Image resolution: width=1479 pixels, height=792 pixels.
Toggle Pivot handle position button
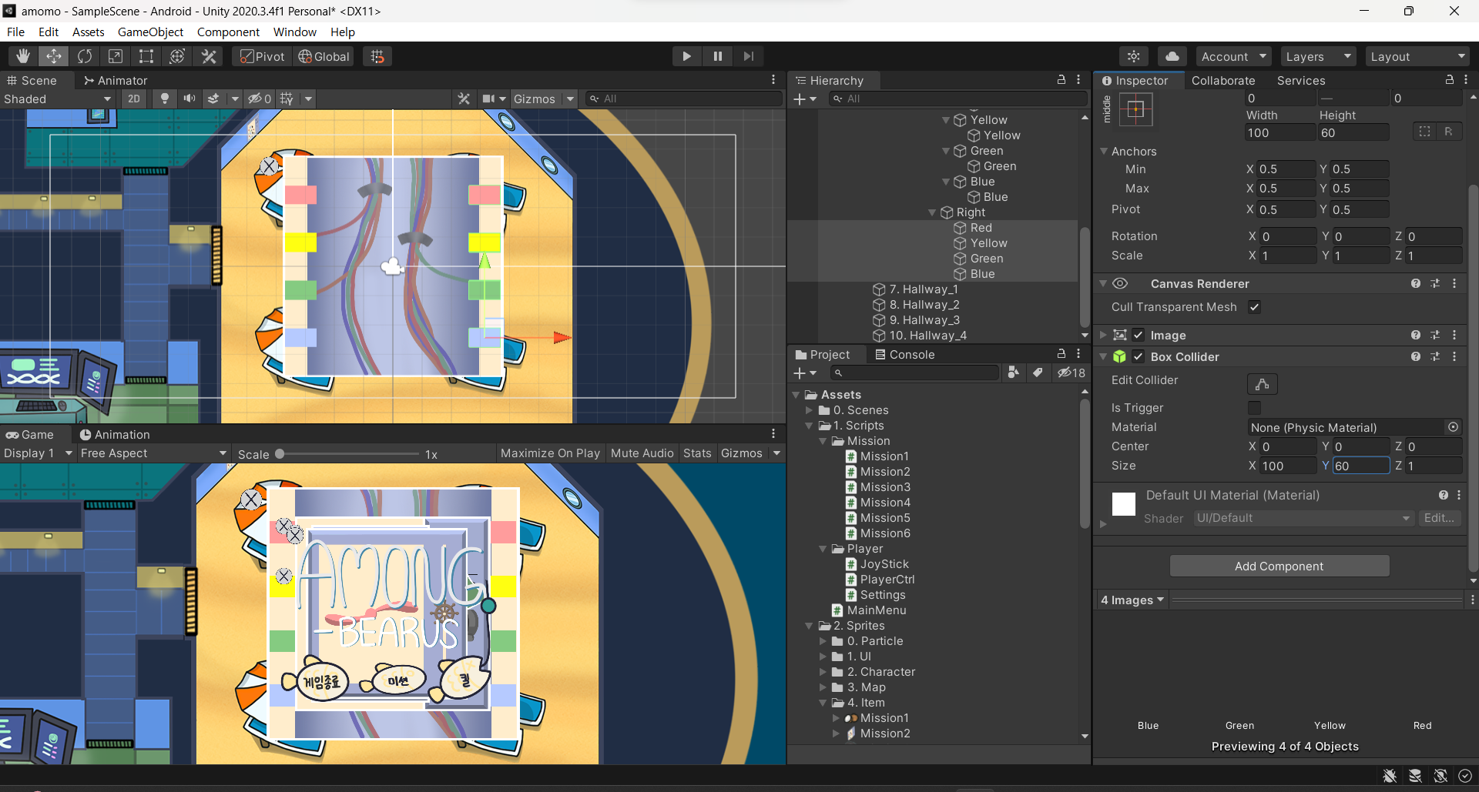262,56
